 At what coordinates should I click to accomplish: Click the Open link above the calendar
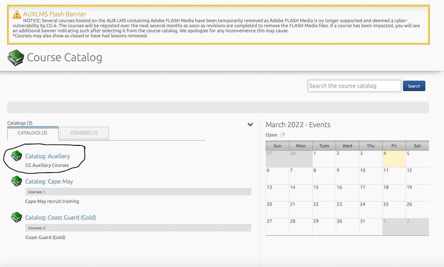[271, 135]
